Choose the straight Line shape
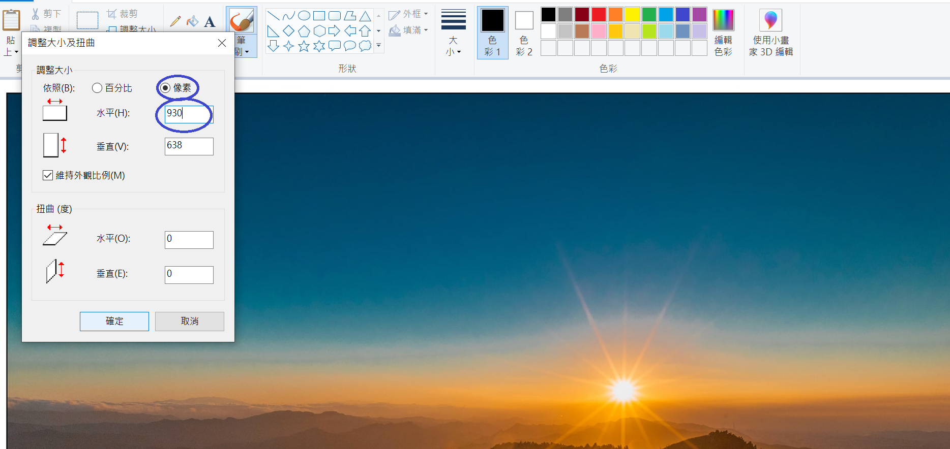 [273, 16]
